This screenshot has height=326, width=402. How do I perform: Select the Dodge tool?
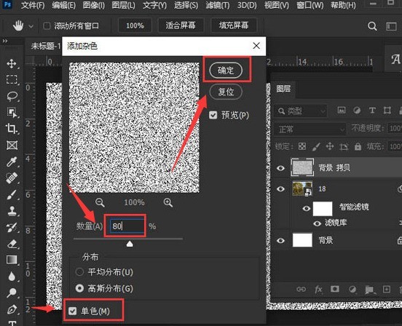[x=12, y=293]
